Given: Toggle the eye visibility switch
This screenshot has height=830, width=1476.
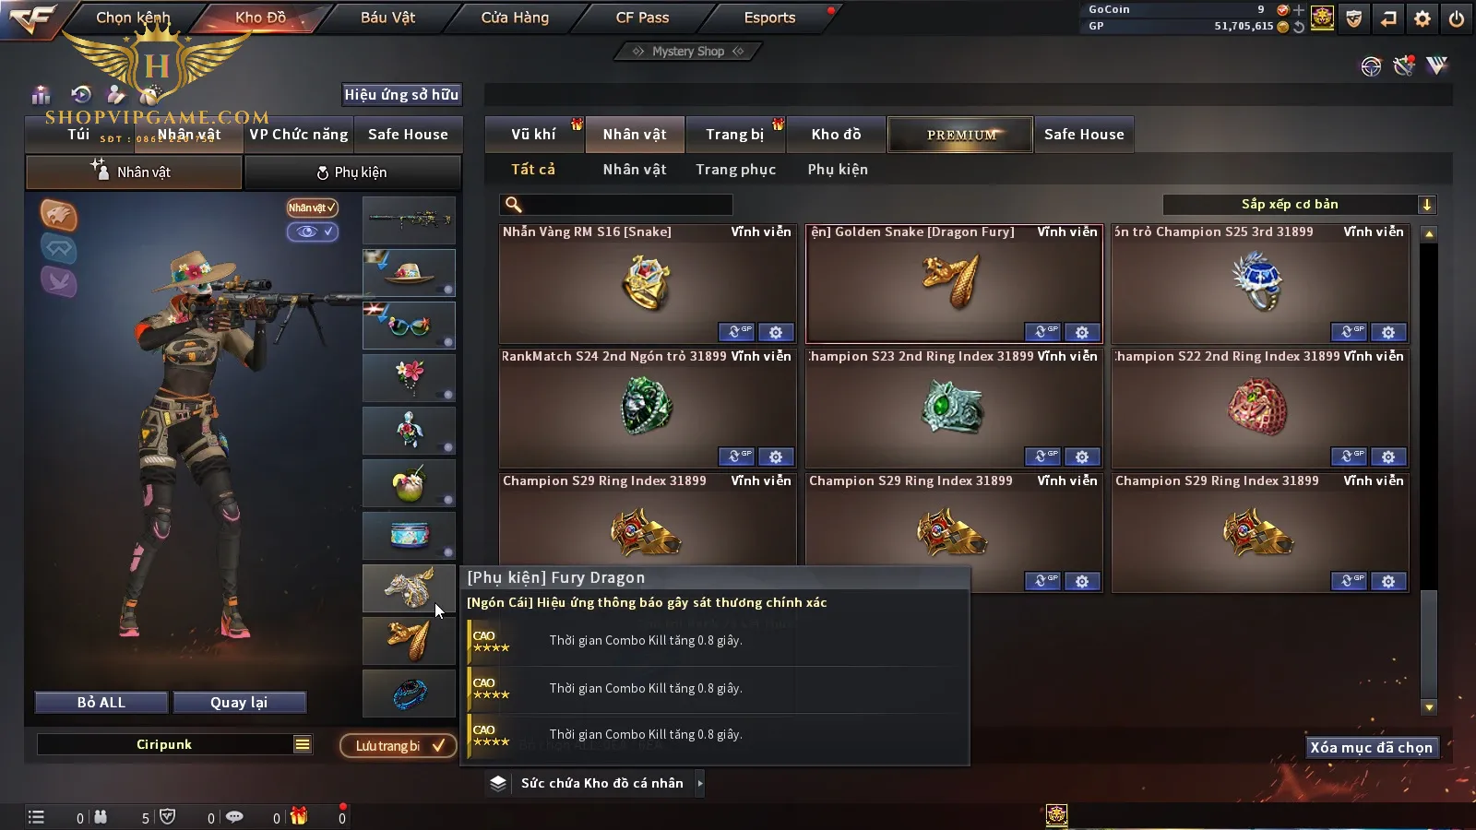Looking at the screenshot, I should pyautogui.click(x=313, y=231).
